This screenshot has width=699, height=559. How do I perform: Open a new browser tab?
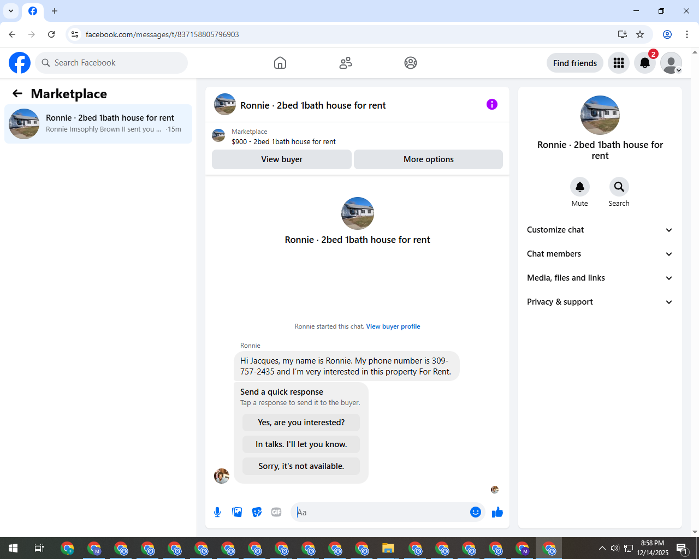tap(55, 11)
